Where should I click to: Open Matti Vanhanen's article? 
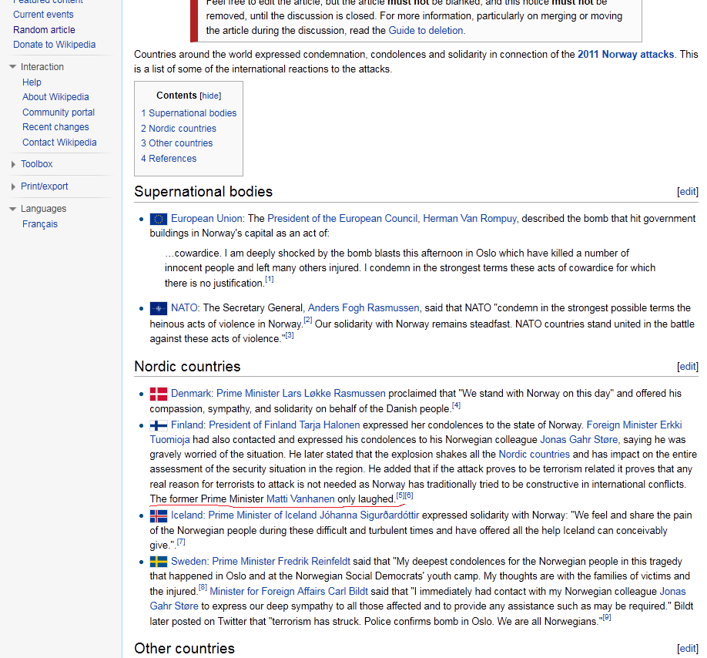pyautogui.click(x=300, y=499)
